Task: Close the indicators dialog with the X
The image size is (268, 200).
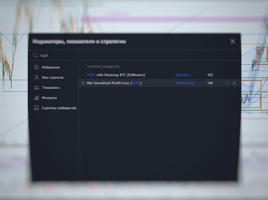Action: point(233,41)
